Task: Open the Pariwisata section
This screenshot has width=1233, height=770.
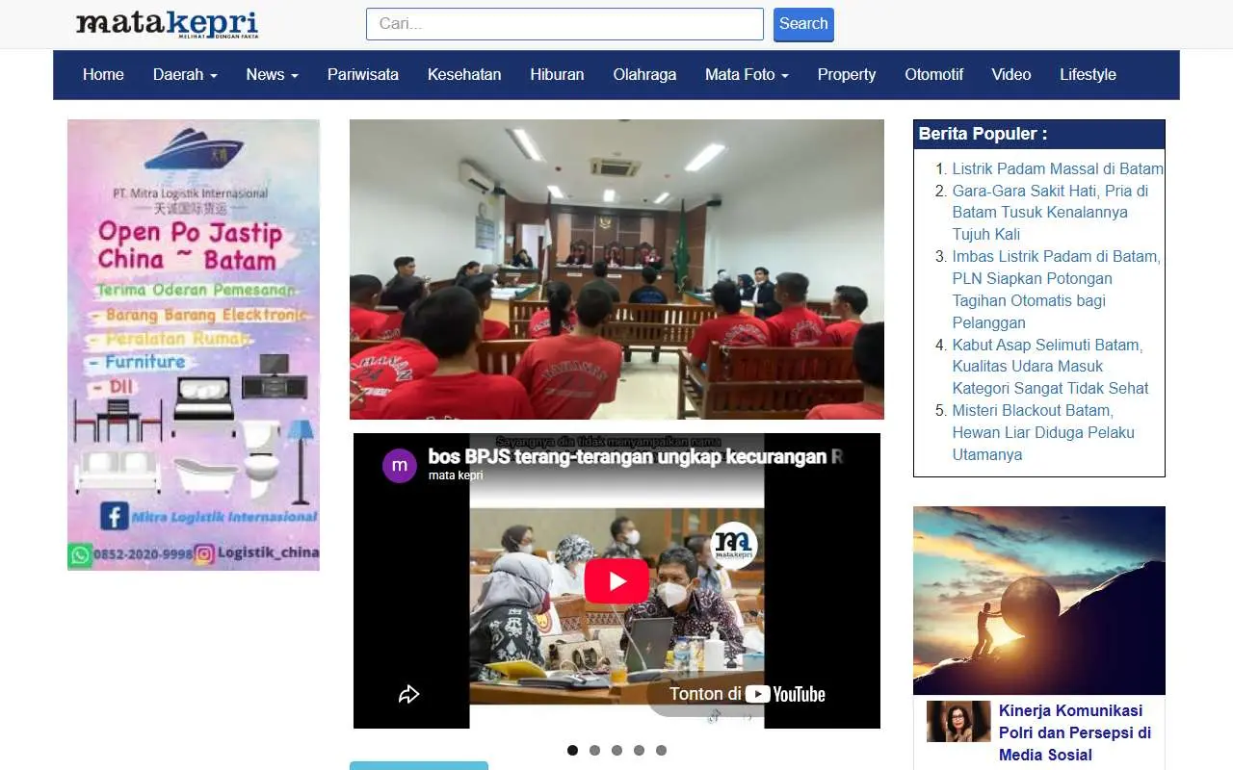Action: (x=363, y=74)
